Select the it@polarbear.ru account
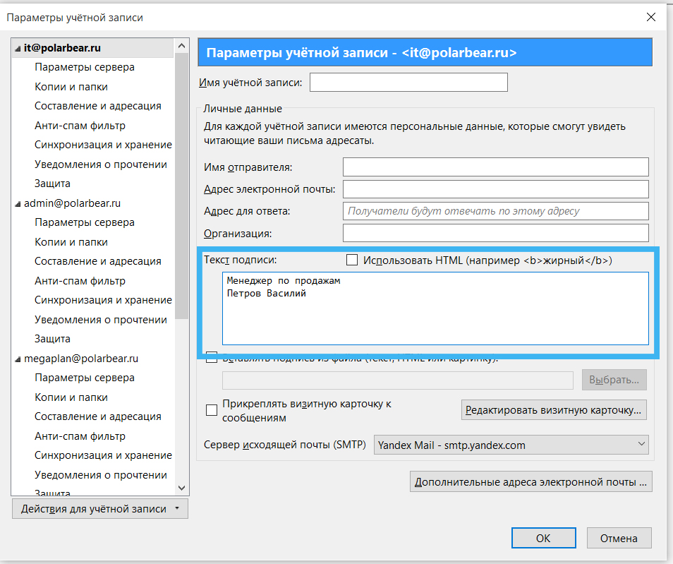Screen dimensions: 673x564 pos(62,48)
